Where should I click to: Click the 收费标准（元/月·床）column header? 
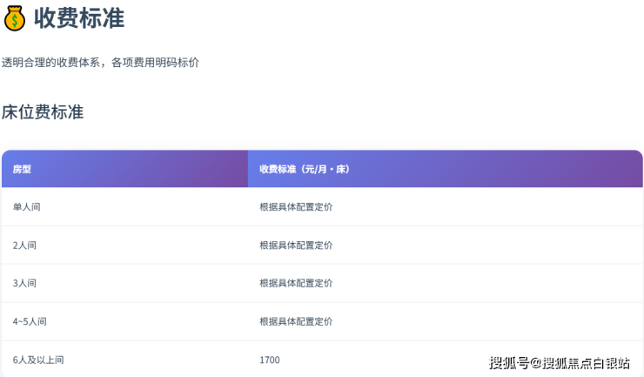pyautogui.click(x=304, y=169)
